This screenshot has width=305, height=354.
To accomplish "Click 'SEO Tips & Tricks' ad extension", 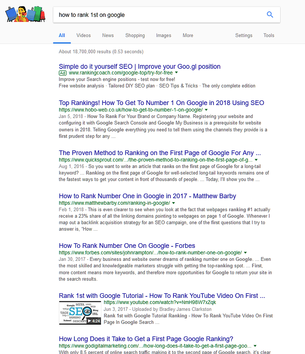I will [x=178, y=86].
